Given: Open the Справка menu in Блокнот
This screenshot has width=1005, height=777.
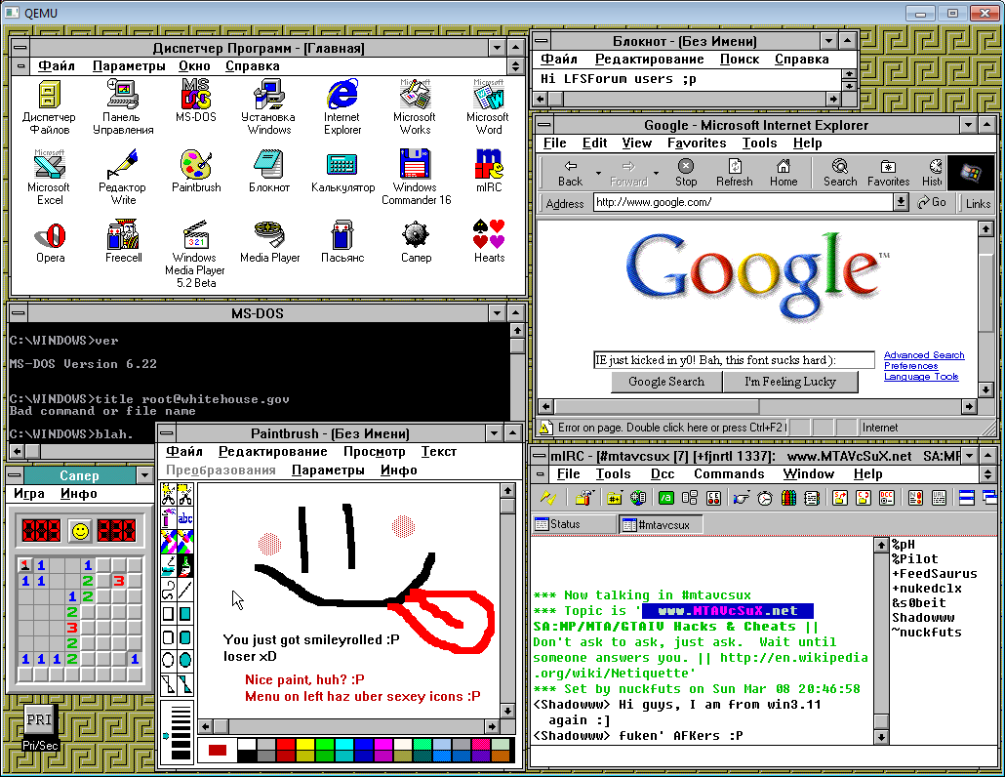Looking at the screenshot, I should coord(802,59).
